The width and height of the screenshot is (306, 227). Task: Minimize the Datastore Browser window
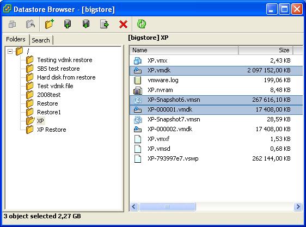click(x=272, y=9)
